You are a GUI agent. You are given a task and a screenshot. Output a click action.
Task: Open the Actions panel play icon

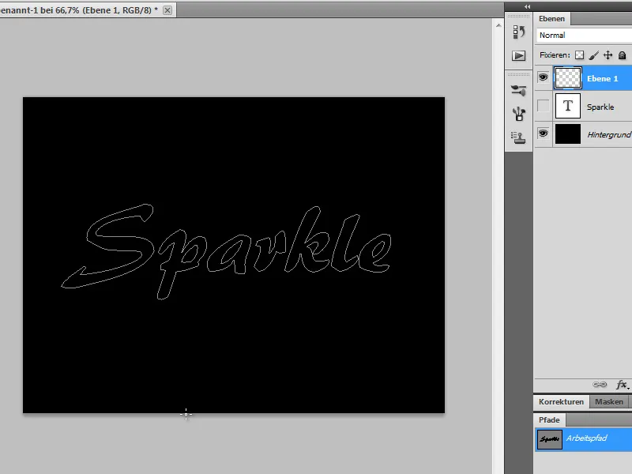click(520, 55)
